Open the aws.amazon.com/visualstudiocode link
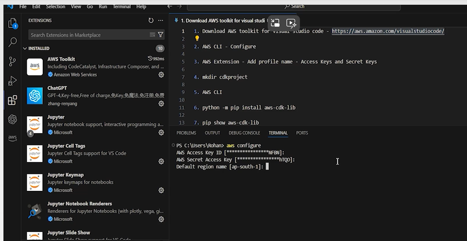The image size is (467, 241). click(388, 31)
